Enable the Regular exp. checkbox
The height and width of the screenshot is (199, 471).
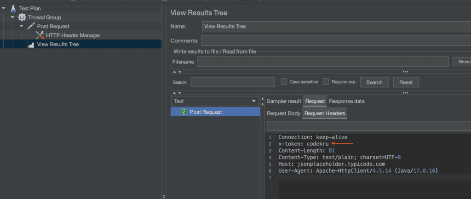point(326,82)
